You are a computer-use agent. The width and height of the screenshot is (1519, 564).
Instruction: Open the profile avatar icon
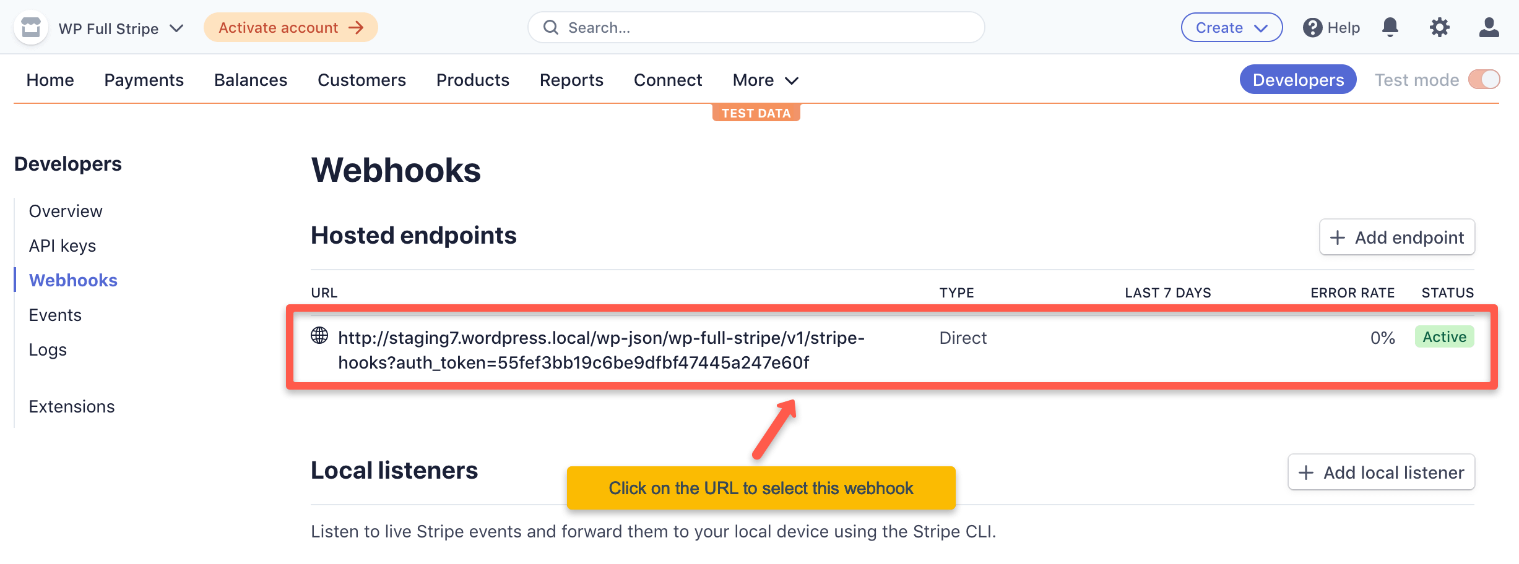(x=1489, y=27)
